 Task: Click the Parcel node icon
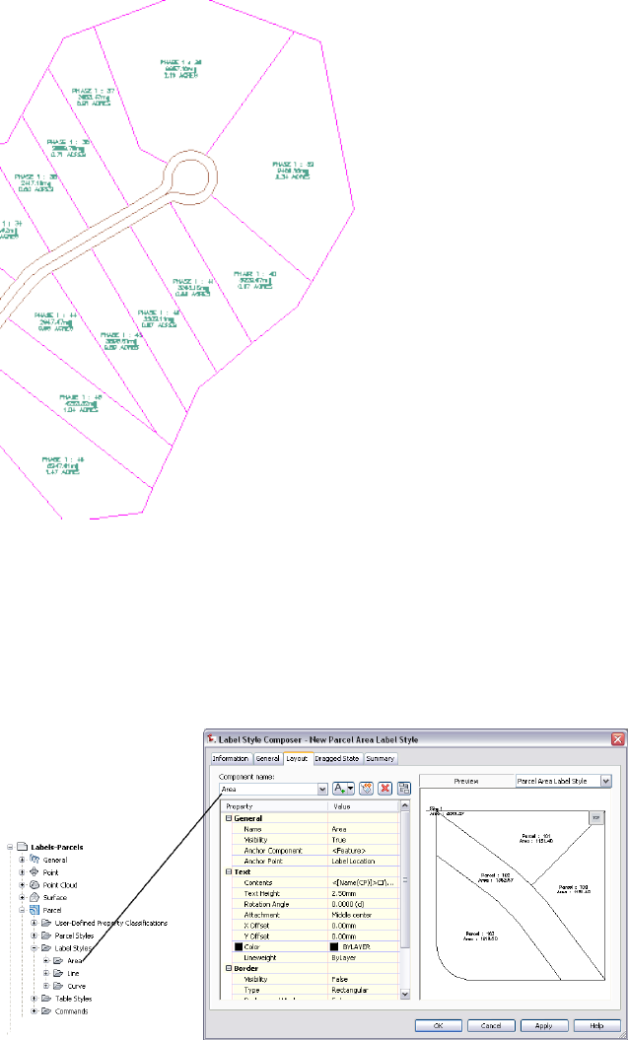35,910
